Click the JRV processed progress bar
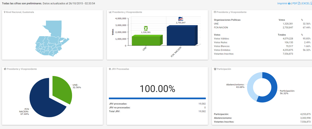The width and height of the screenshot is (312, 129). tap(157, 98)
